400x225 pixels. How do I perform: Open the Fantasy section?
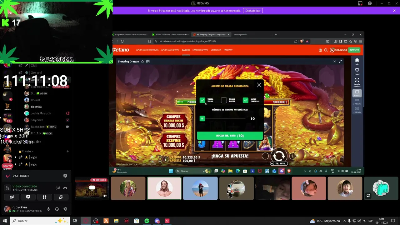tap(228, 50)
